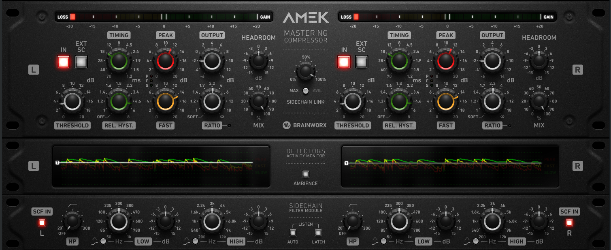
Task: Click the left channel MIX knob
Action: (258, 101)
